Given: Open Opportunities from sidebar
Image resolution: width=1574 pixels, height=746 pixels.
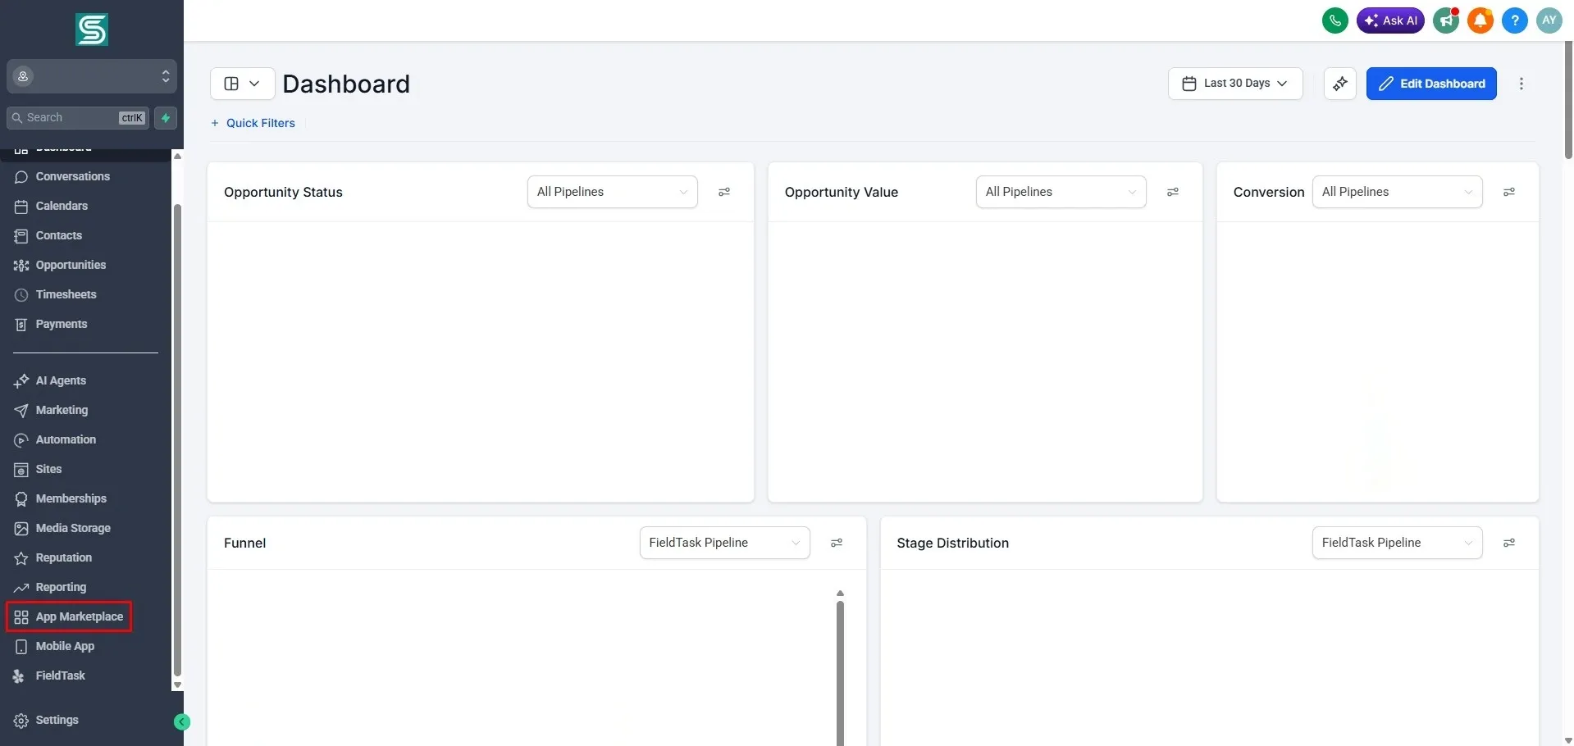Looking at the screenshot, I should click(x=71, y=266).
